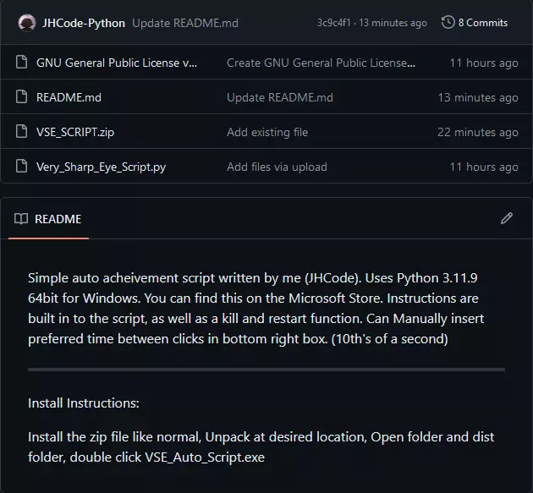Click the JHCode-Python avatar icon

pyautogui.click(x=26, y=23)
